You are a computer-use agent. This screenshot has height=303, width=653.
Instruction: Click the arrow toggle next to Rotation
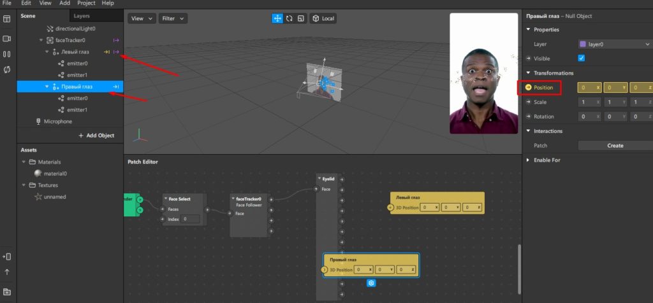[528, 116]
